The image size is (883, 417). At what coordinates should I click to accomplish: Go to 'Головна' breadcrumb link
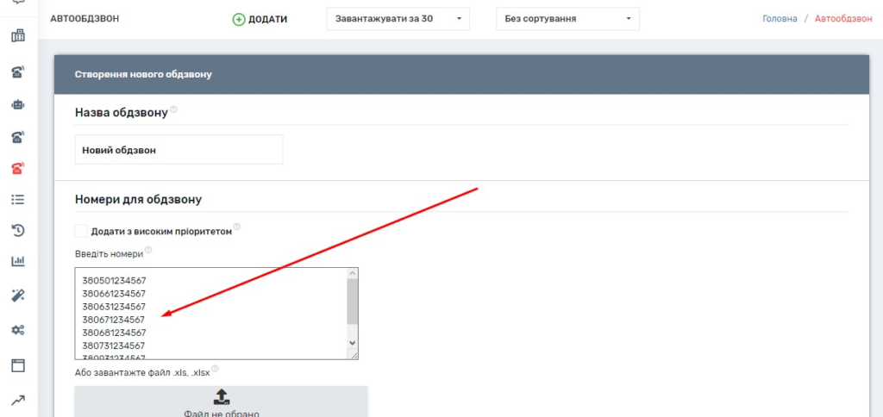(780, 18)
